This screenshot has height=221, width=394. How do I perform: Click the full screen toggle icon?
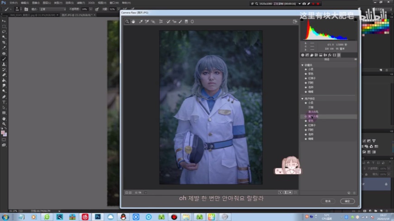(x=295, y=21)
